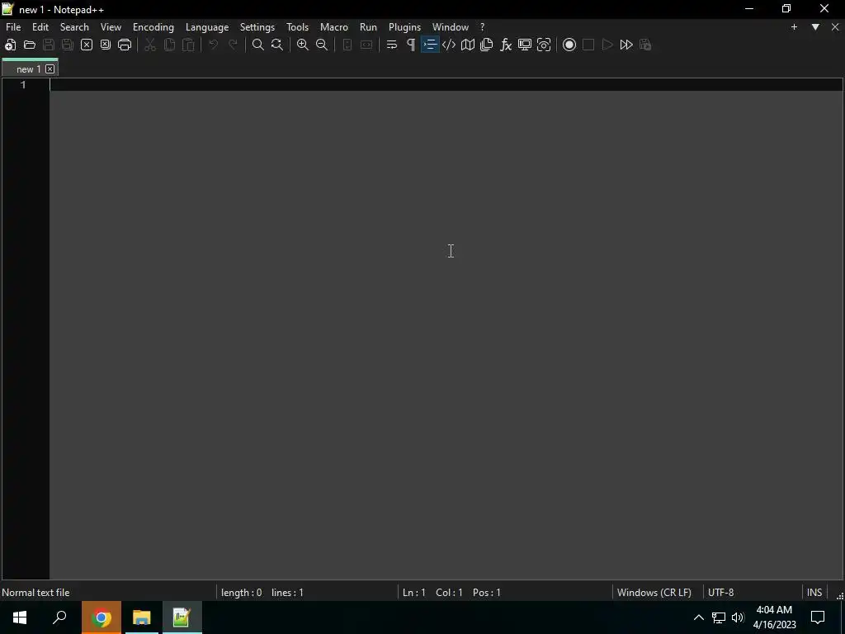Open the Search menu
845x634 pixels.
(x=74, y=27)
